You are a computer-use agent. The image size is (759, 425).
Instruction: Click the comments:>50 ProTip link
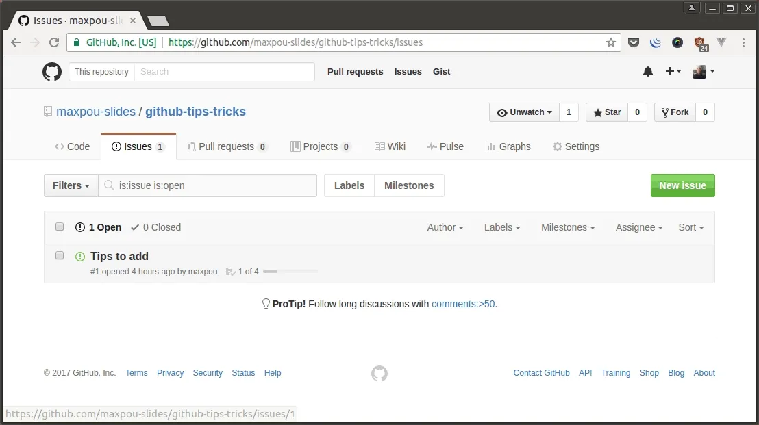[x=463, y=304]
